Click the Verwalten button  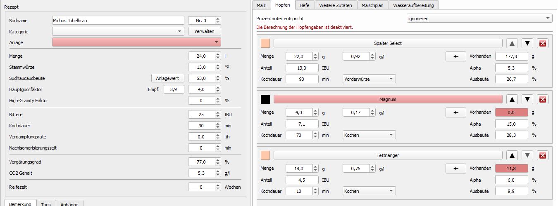pyautogui.click(x=205, y=31)
